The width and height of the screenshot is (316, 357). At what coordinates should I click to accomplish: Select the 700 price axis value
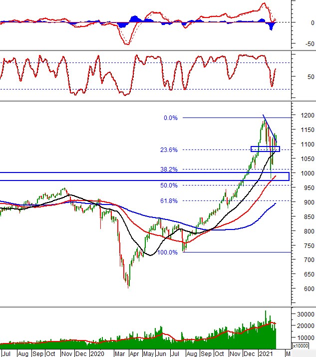309,260
